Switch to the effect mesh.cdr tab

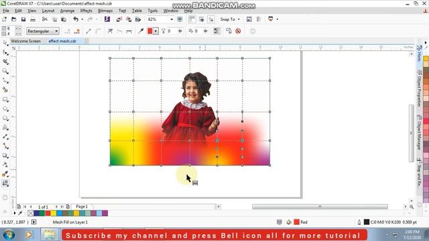(x=62, y=41)
